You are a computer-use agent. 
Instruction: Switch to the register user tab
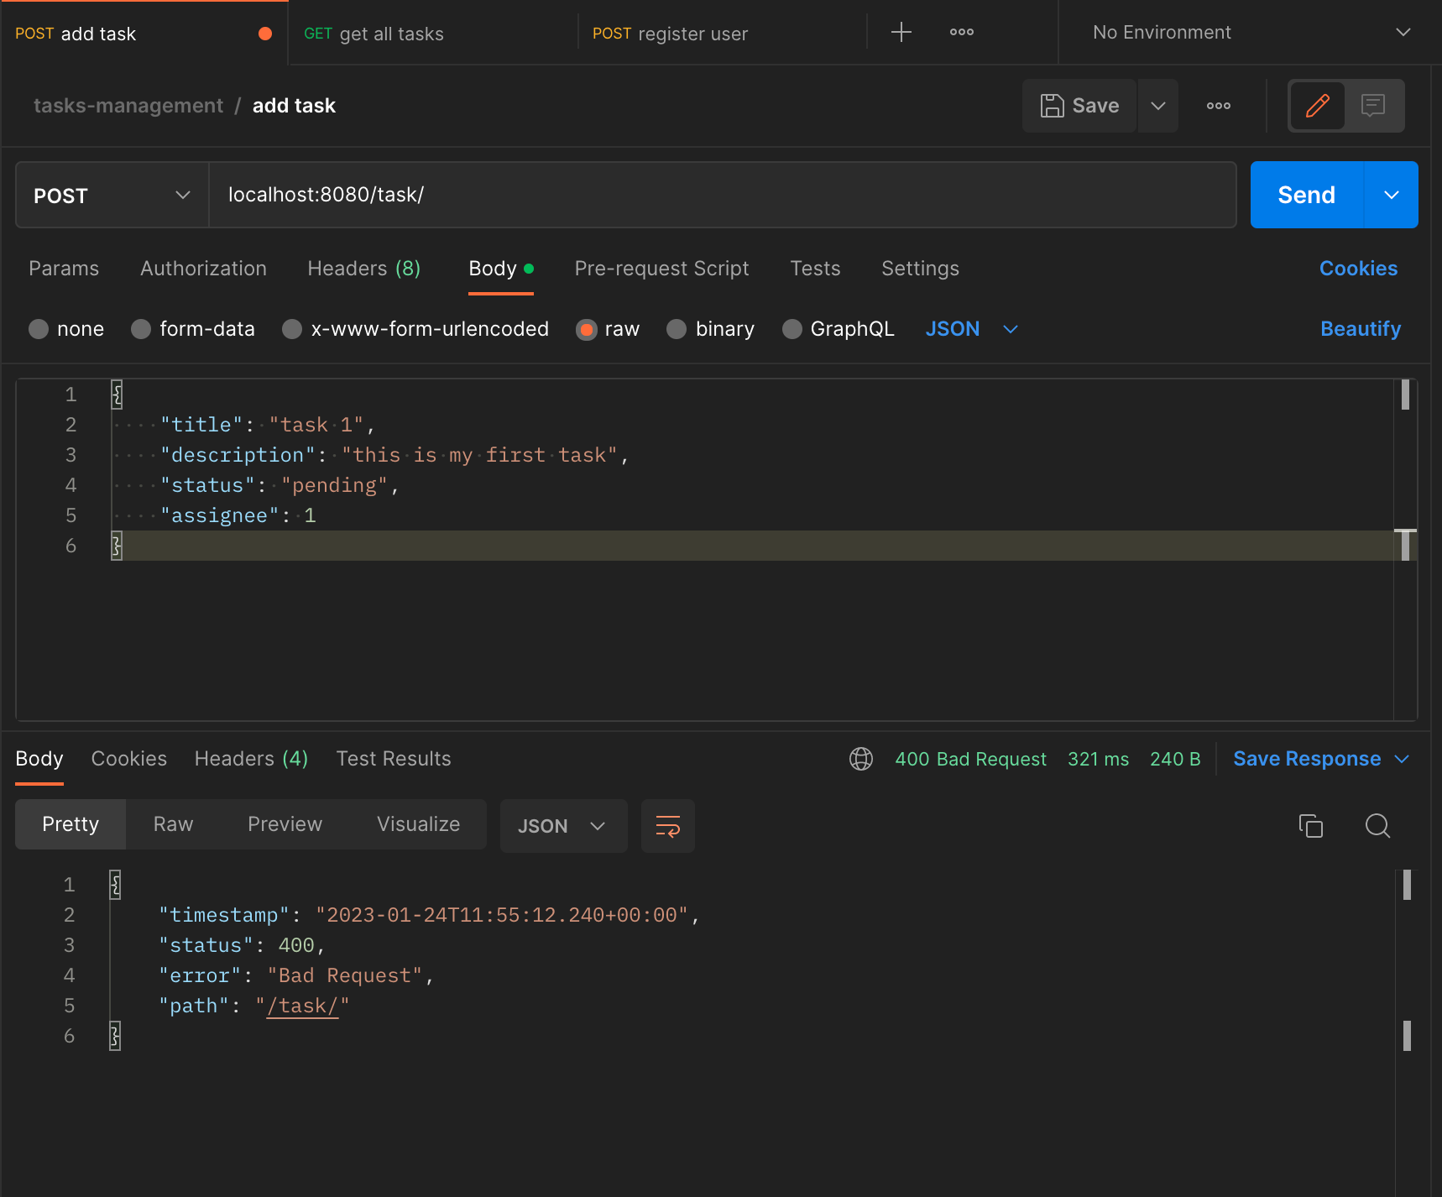[722, 34]
